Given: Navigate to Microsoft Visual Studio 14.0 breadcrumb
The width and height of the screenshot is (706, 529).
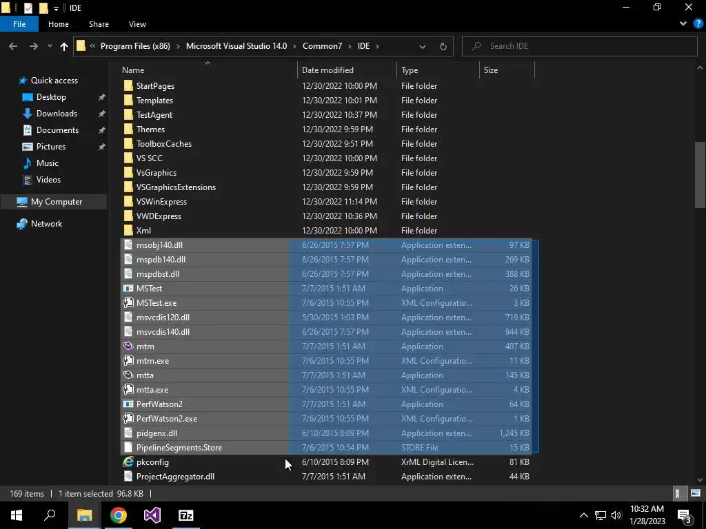Looking at the screenshot, I should pyautogui.click(x=236, y=46).
